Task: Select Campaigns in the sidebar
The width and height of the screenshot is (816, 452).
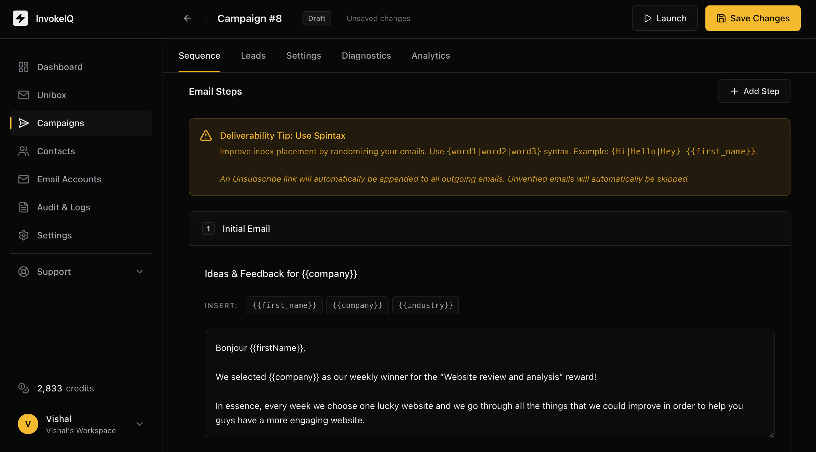Action: pyautogui.click(x=81, y=123)
